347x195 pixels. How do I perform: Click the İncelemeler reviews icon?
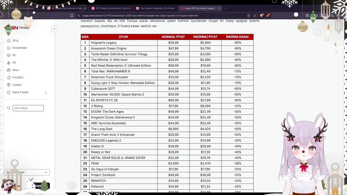pos(9,48)
